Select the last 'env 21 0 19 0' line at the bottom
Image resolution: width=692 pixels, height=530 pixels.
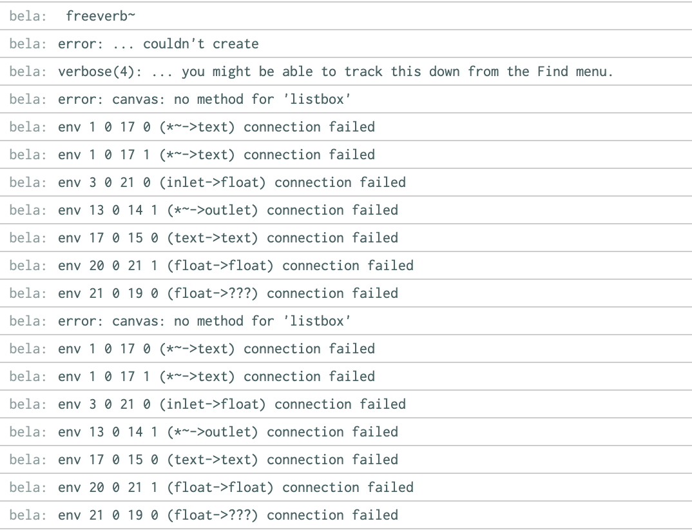point(227,515)
